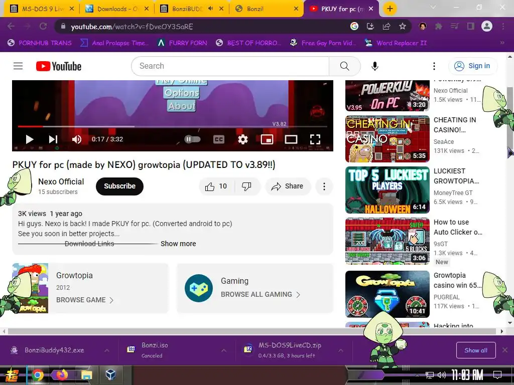Expand BonziBuddy432.exe download options
This screenshot has width=514, height=385.
[107, 350]
